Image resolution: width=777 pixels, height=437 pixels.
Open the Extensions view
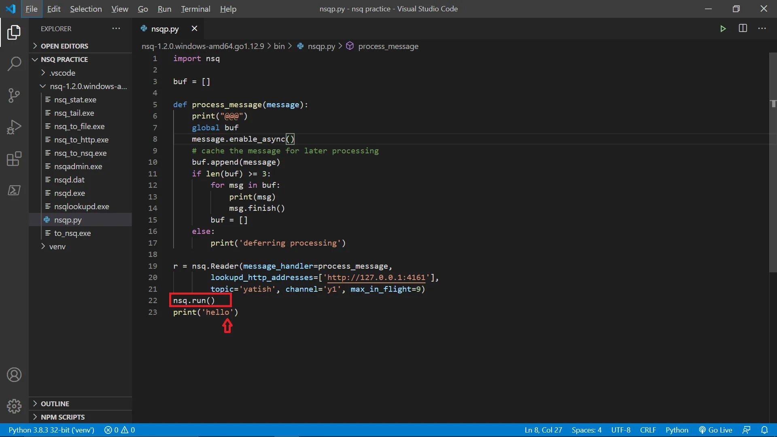(14, 159)
